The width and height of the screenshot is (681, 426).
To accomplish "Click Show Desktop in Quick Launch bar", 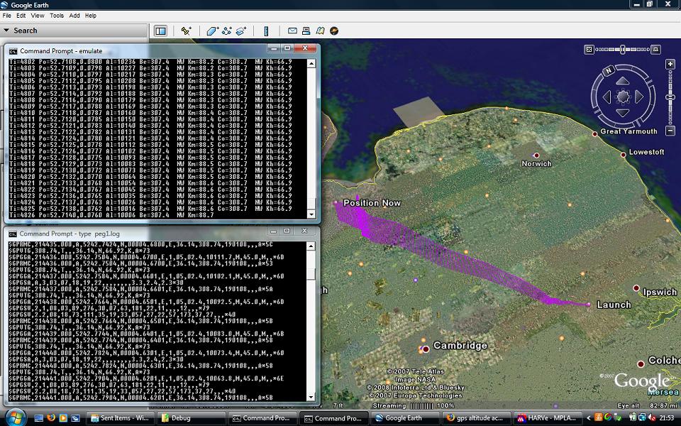I will coord(38,418).
